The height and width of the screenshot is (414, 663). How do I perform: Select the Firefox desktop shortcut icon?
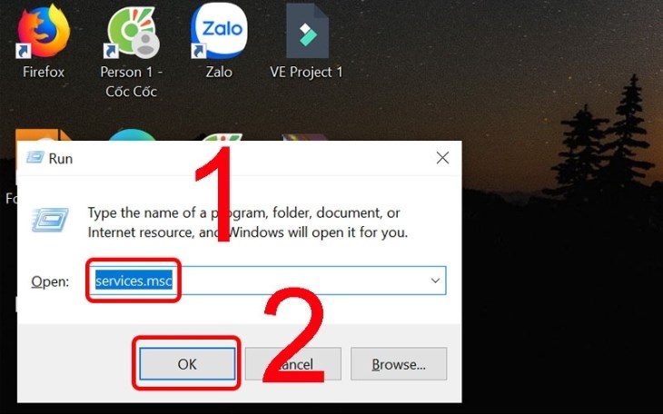point(44,31)
